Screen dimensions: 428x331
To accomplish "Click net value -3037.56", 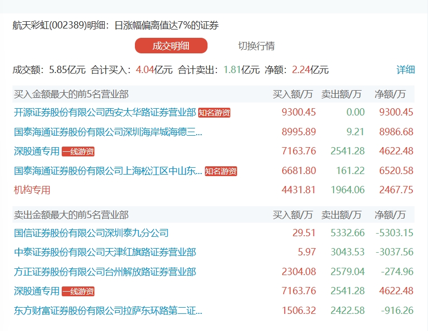I will coord(394,252).
